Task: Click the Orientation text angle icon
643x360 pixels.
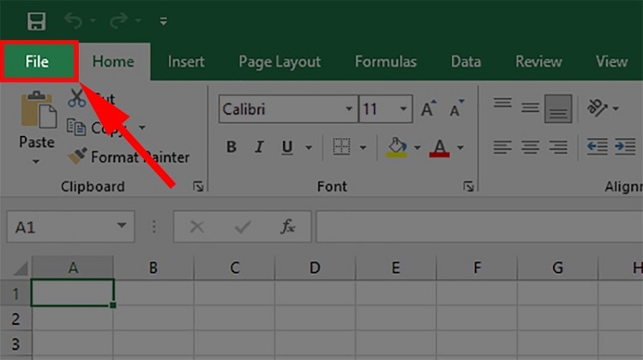Action: point(597,108)
